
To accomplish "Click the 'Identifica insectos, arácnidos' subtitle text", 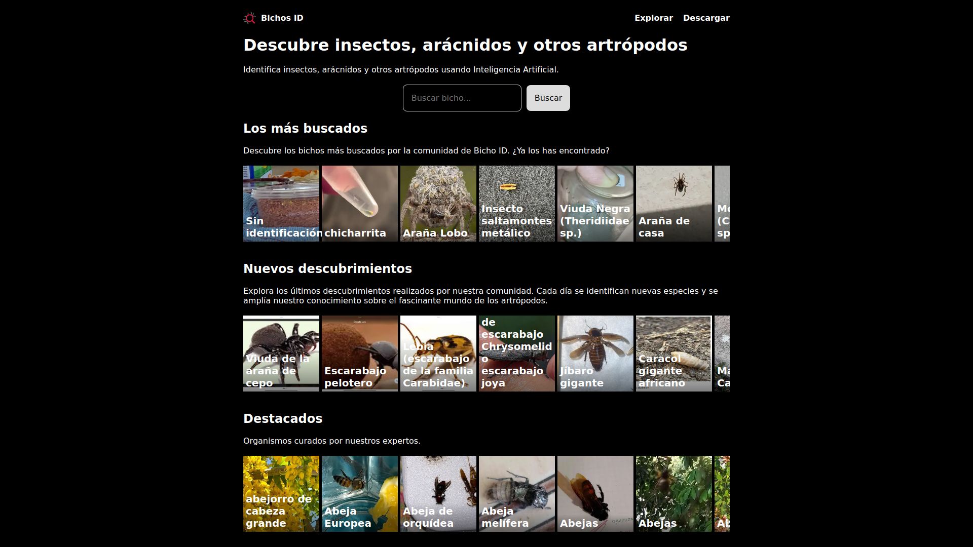I will [x=401, y=70].
